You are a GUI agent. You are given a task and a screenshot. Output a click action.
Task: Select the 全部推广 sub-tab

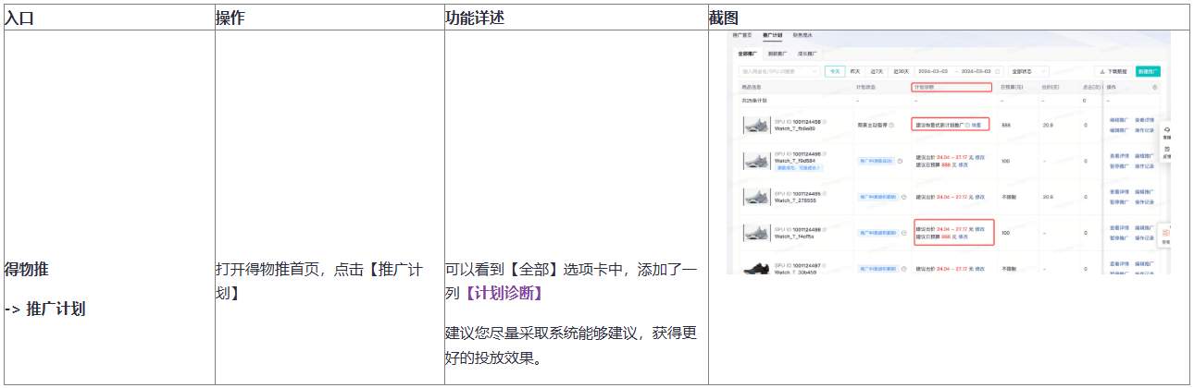click(748, 54)
